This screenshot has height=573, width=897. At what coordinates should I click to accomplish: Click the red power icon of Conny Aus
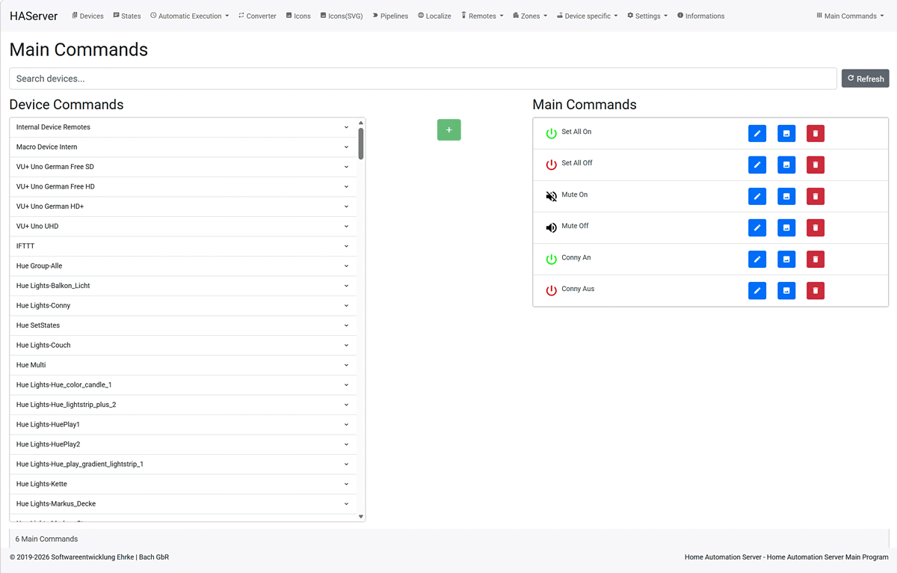point(551,291)
